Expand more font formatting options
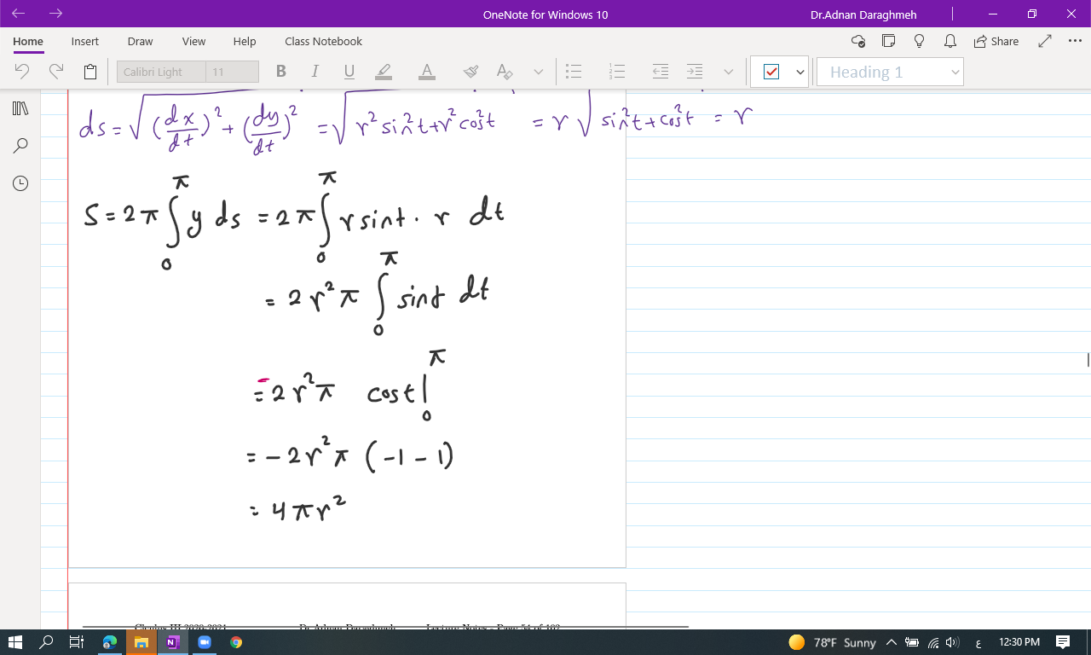 click(x=539, y=72)
